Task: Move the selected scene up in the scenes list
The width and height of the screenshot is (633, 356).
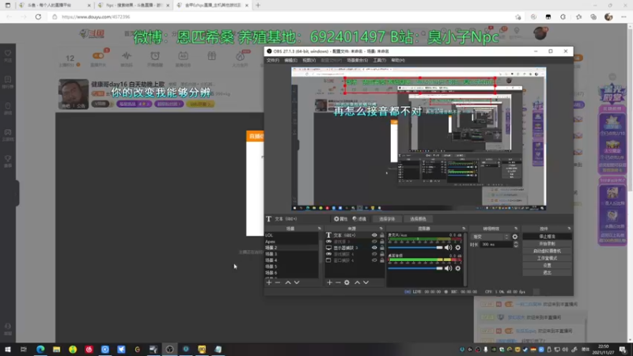Action: [x=288, y=282]
